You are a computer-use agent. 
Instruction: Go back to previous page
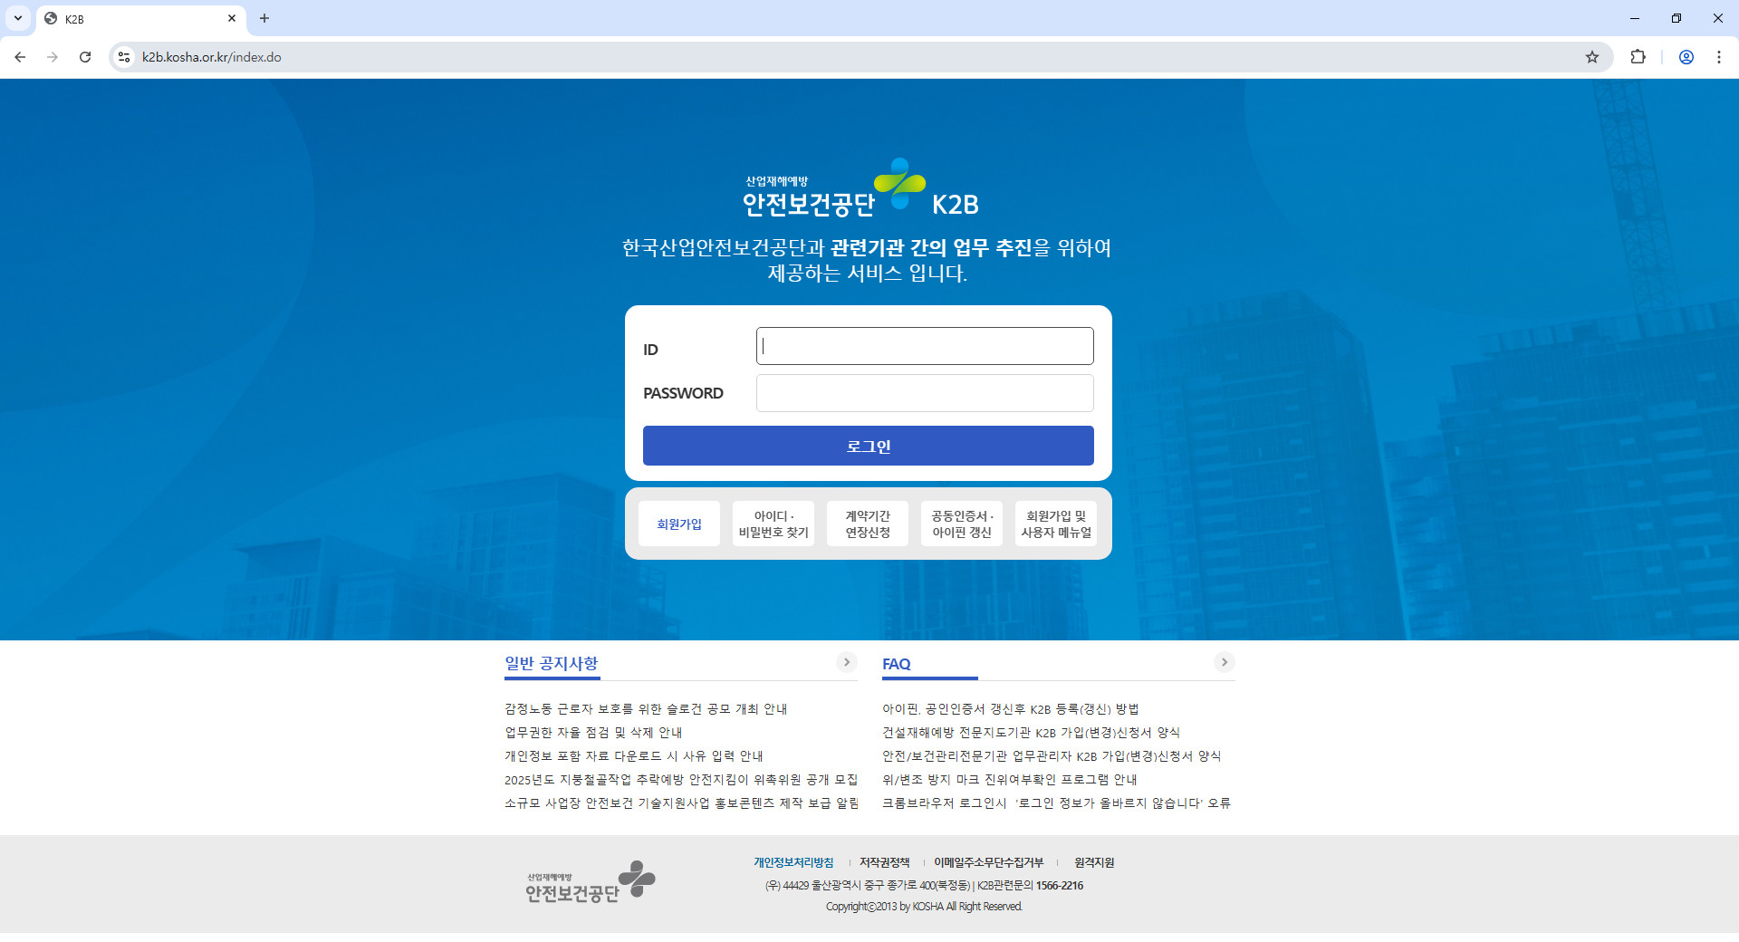(x=20, y=57)
